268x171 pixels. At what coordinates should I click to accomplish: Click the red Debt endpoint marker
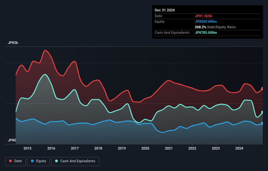tap(263, 89)
